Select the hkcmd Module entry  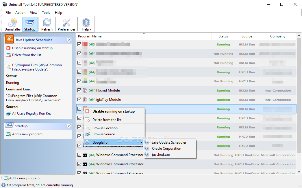click(x=186, y=90)
